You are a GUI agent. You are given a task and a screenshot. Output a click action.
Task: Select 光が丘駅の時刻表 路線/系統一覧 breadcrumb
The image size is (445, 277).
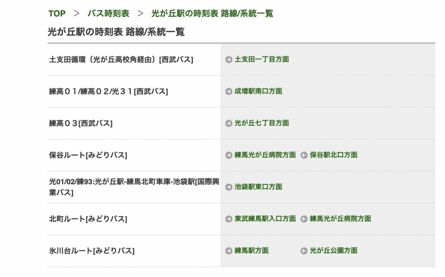(x=212, y=13)
